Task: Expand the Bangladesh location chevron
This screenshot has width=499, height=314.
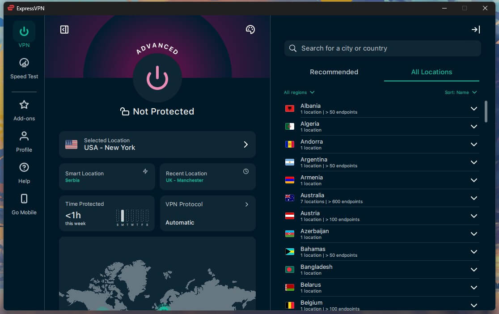Action: pyautogui.click(x=474, y=269)
